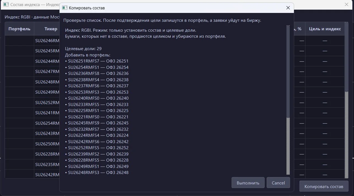Click the SU26236RMFS8 — ОФЗ 26236 entry
This screenshot has height=196, width=354.
[97, 73]
